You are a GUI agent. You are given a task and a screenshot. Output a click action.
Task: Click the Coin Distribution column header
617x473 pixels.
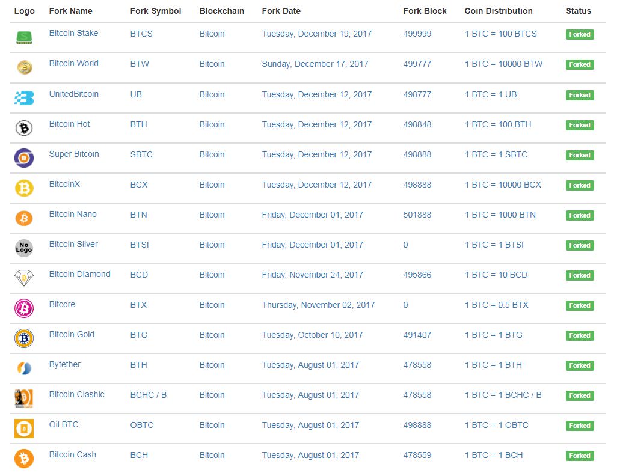click(x=499, y=11)
